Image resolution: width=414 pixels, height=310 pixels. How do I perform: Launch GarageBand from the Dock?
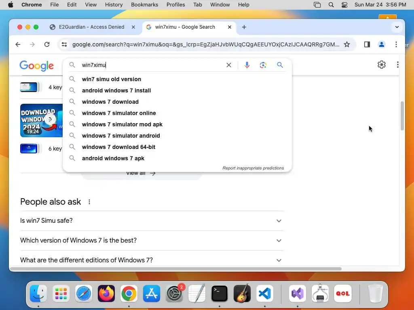tap(242, 293)
